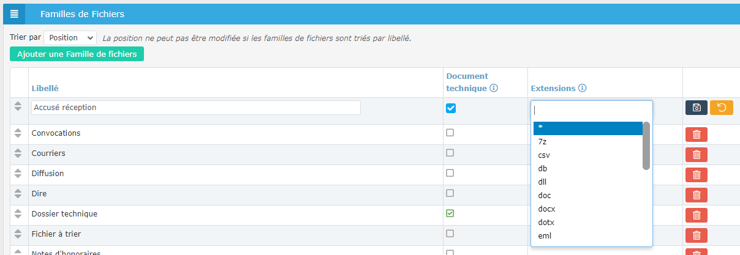Screen dimensions: 740x255
Task: Open the Trier par Position dropdown
Action: [70, 38]
